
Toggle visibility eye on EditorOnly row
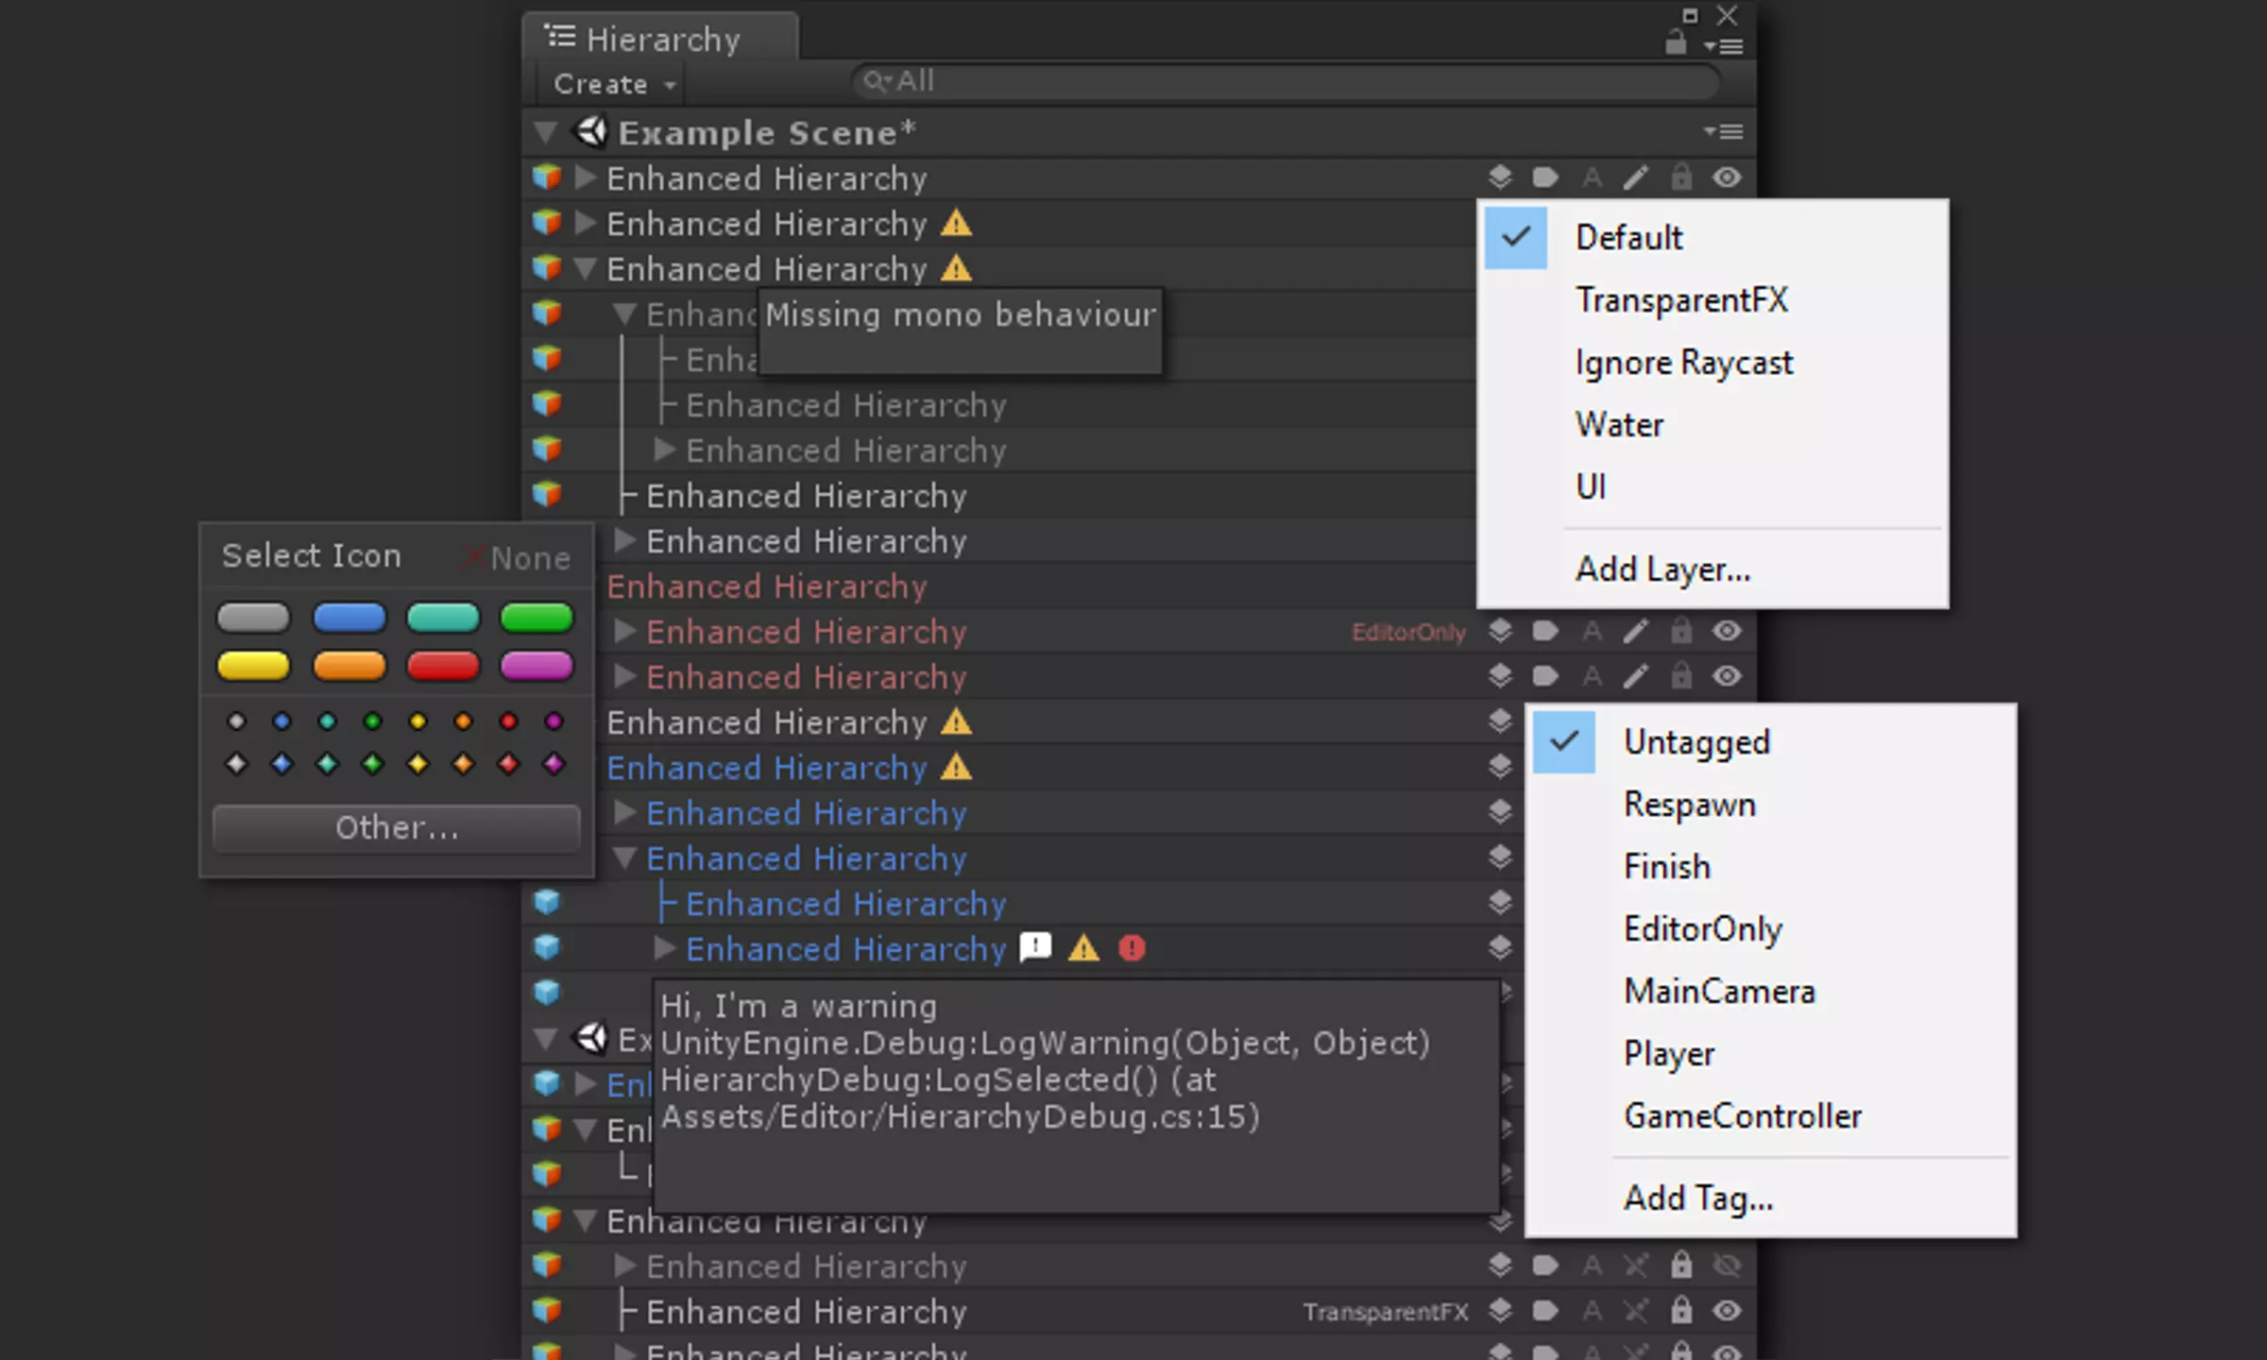1727,631
